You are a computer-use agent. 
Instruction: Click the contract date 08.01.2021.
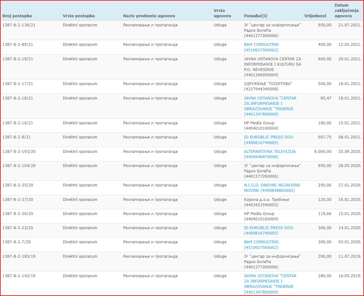[350, 137]
